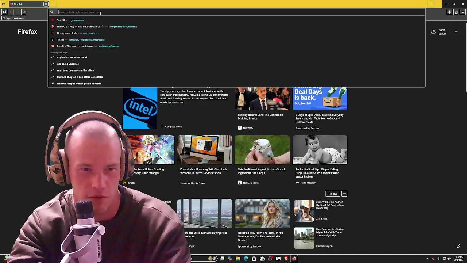Close the New Tab tab
Image resolution: width=467 pixels, height=263 pixels.
pyautogui.click(x=46, y=4)
